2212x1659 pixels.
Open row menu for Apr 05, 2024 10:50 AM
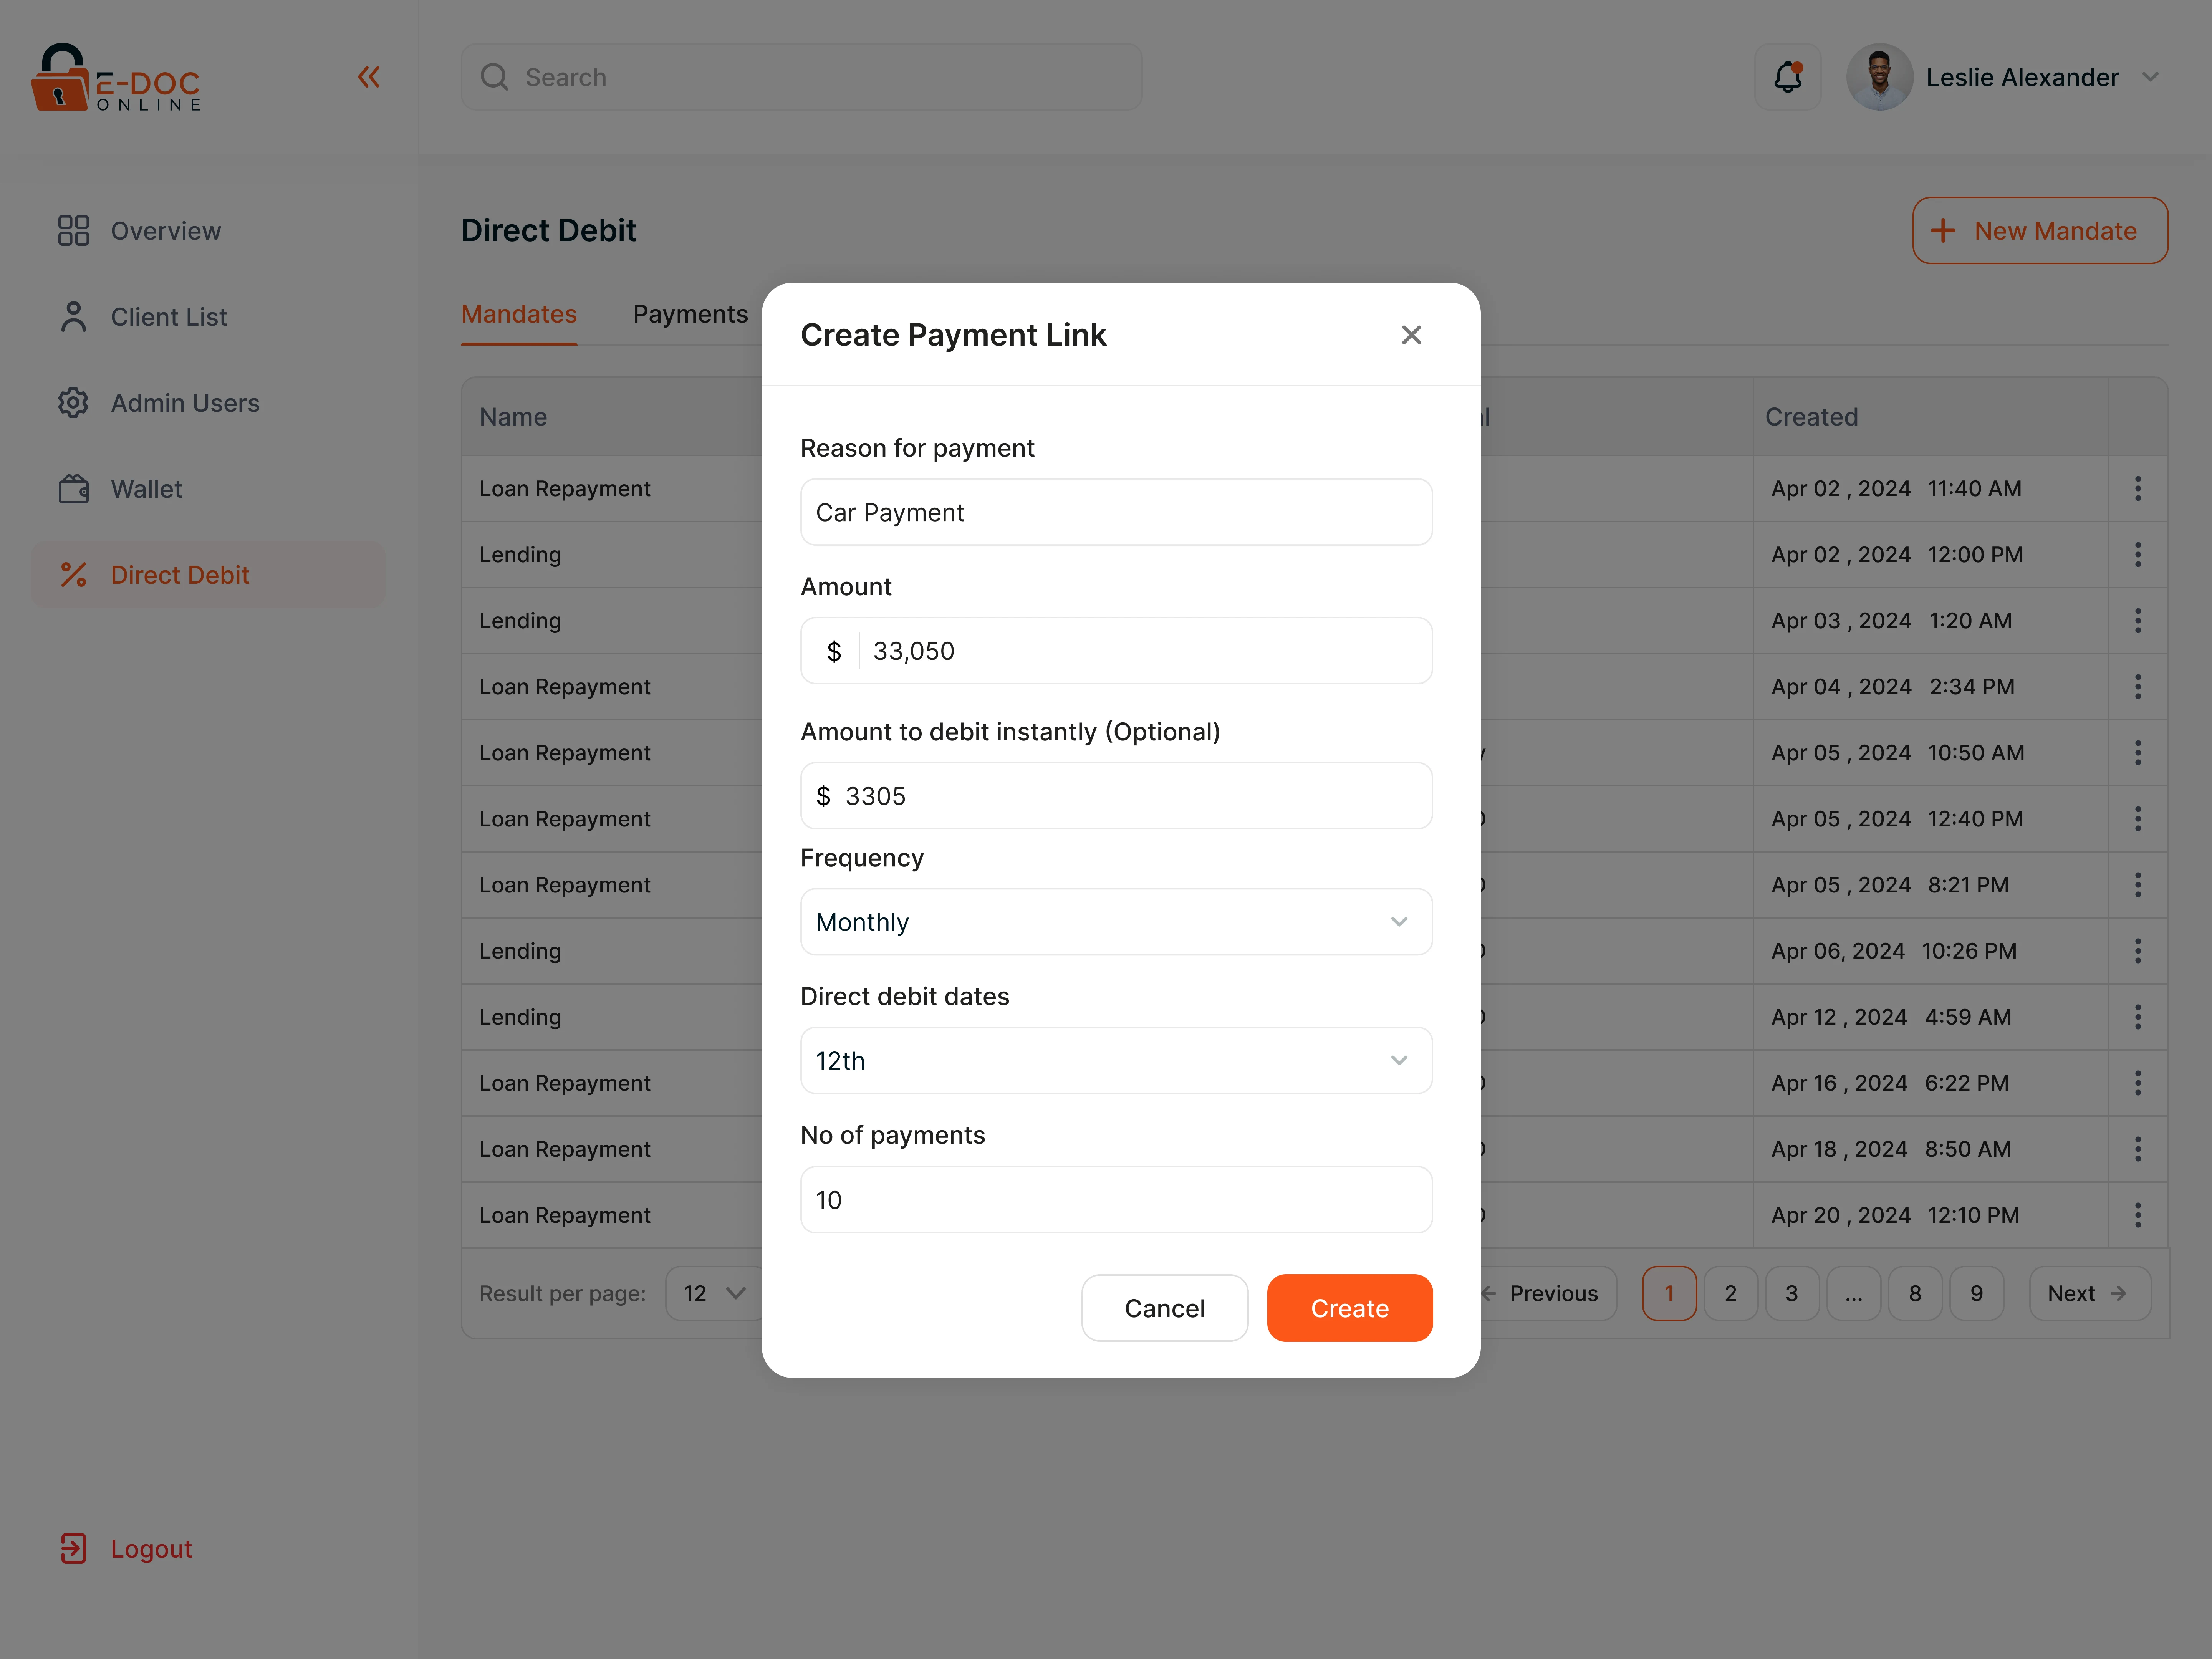2138,753
